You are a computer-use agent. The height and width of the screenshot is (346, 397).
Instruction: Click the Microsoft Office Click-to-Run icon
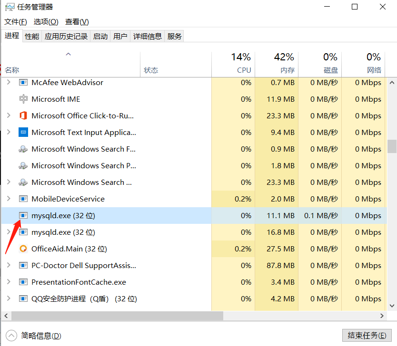pos(23,115)
